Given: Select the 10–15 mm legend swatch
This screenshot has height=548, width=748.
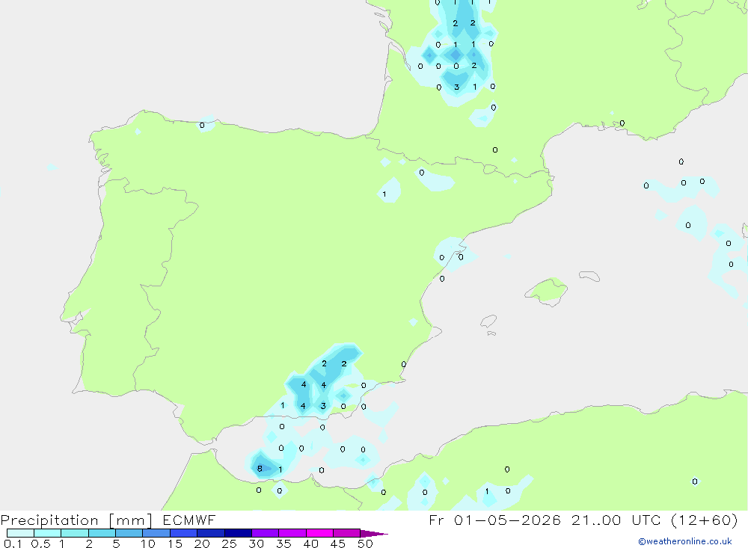Looking at the screenshot, I should [x=156, y=533].
